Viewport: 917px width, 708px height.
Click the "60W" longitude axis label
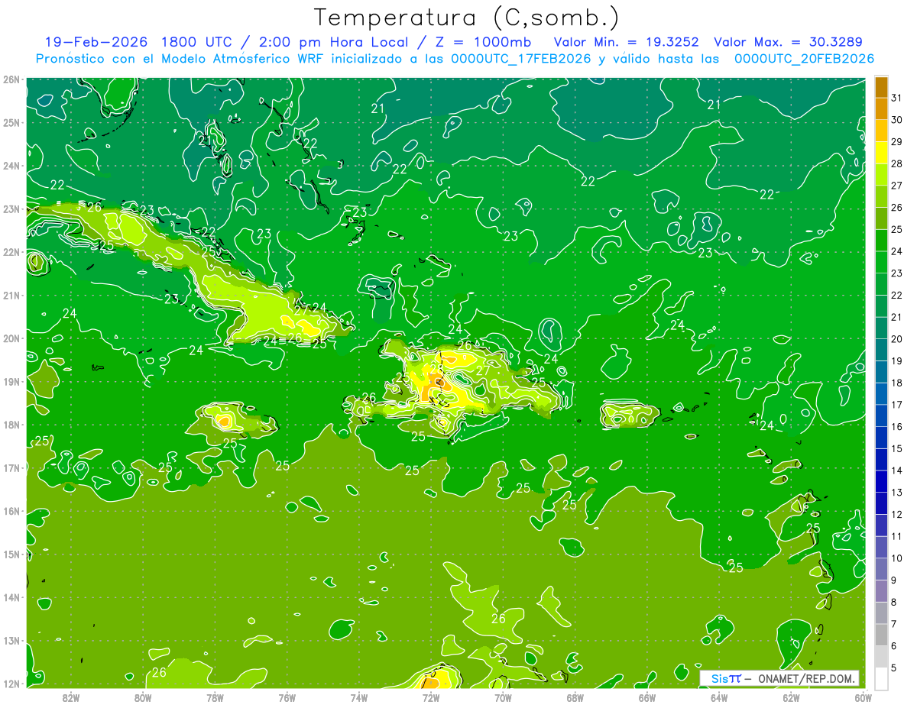(x=864, y=697)
